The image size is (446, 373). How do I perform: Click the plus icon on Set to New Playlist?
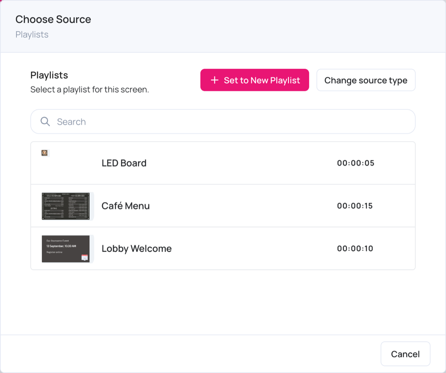click(x=214, y=80)
